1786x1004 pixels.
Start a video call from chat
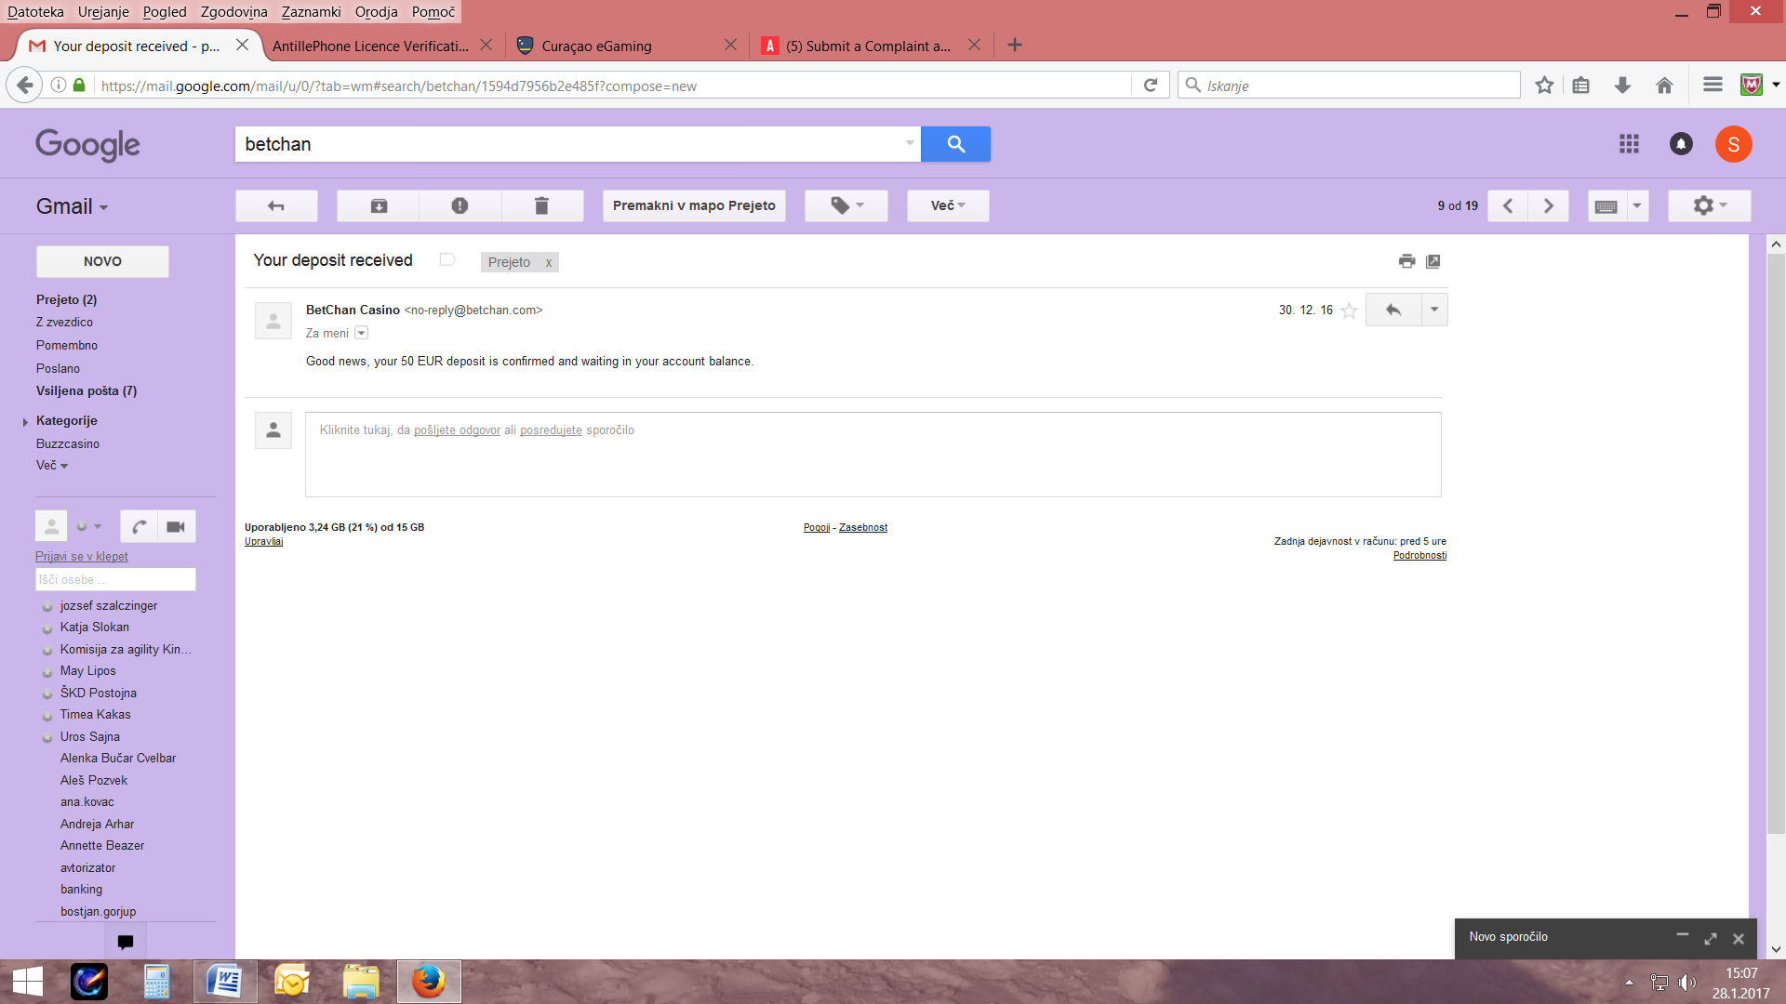pos(176,527)
